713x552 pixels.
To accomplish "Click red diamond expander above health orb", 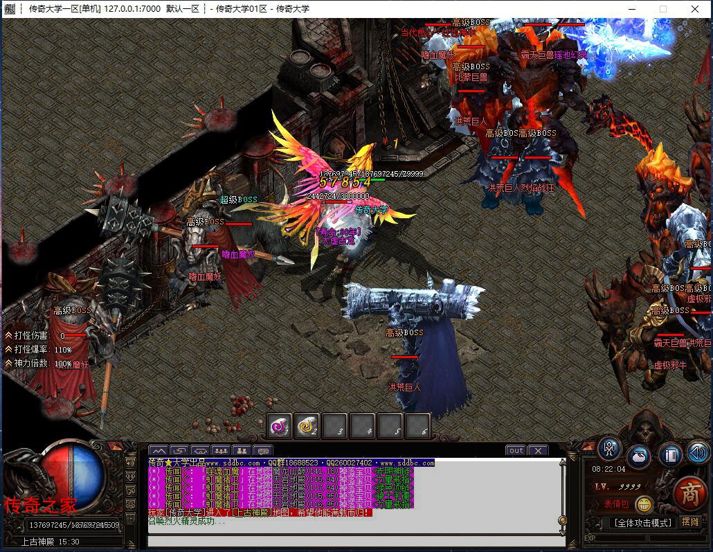I will (116, 446).
